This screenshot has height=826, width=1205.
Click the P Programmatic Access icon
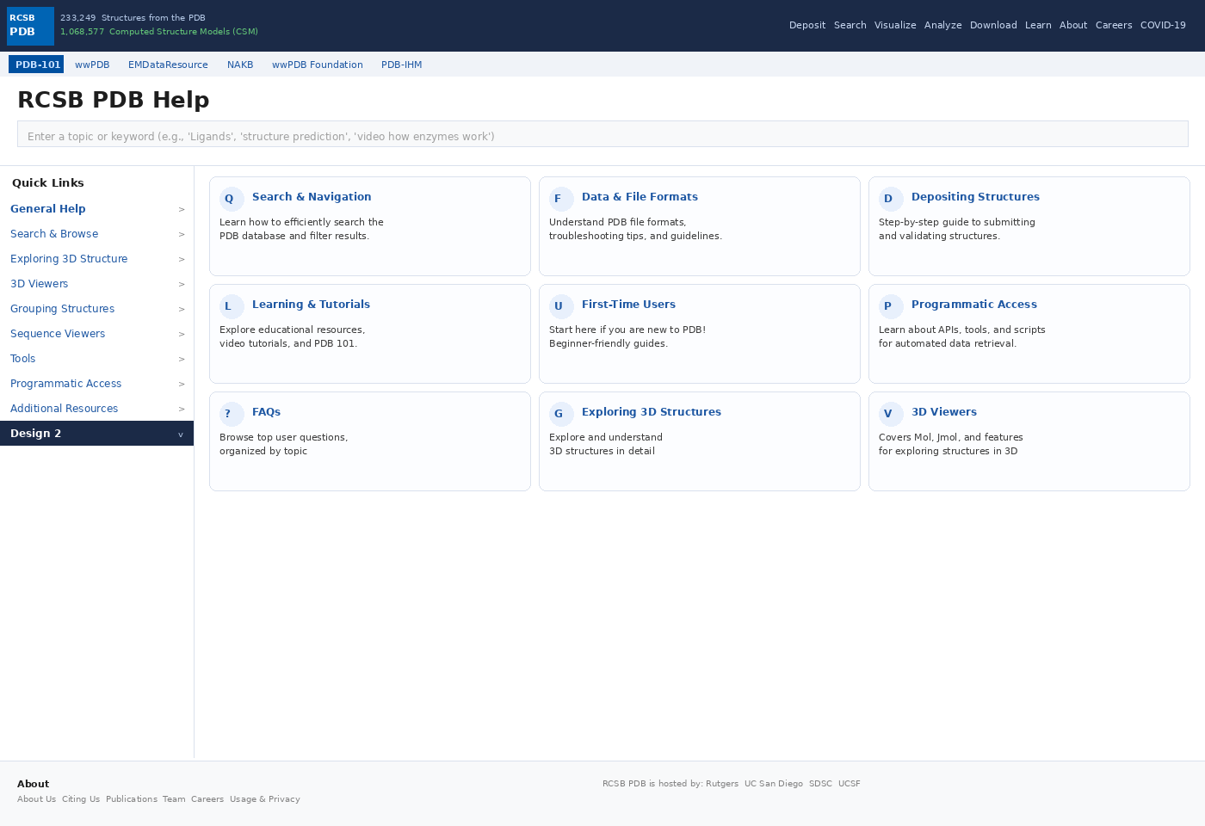pyautogui.click(x=891, y=306)
